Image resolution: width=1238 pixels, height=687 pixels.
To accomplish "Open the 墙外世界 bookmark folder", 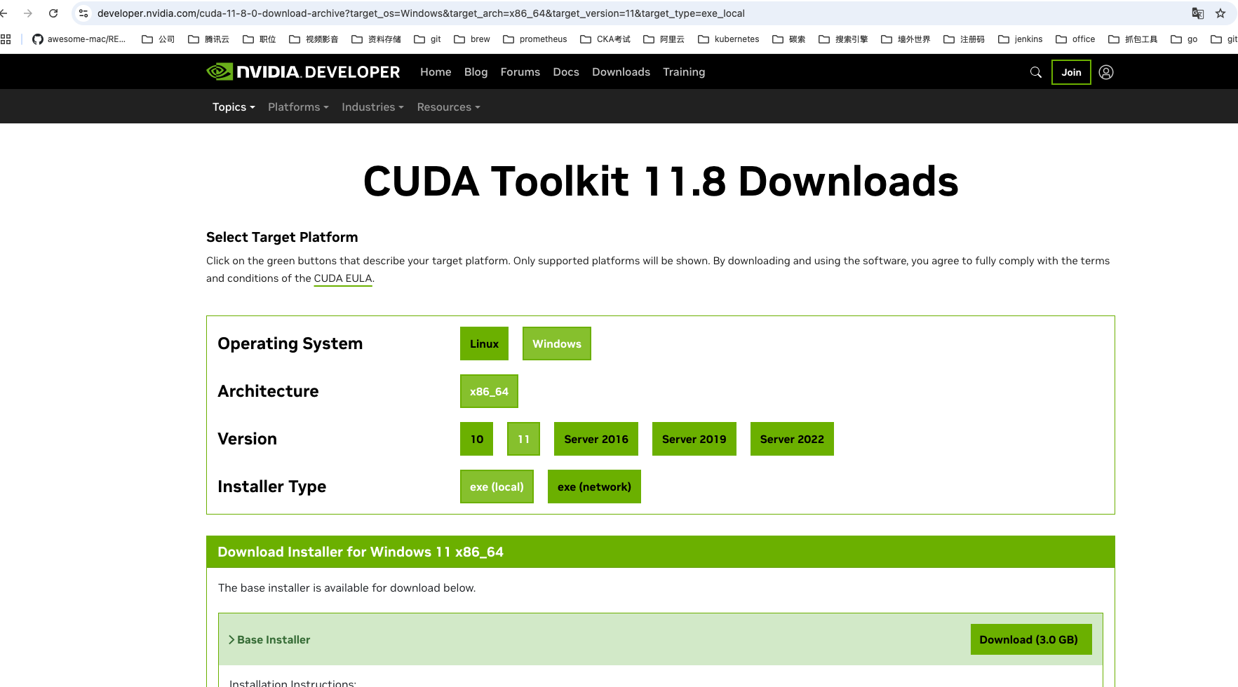I will pyautogui.click(x=906, y=39).
